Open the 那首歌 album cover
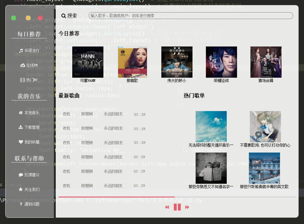 (x=132, y=62)
